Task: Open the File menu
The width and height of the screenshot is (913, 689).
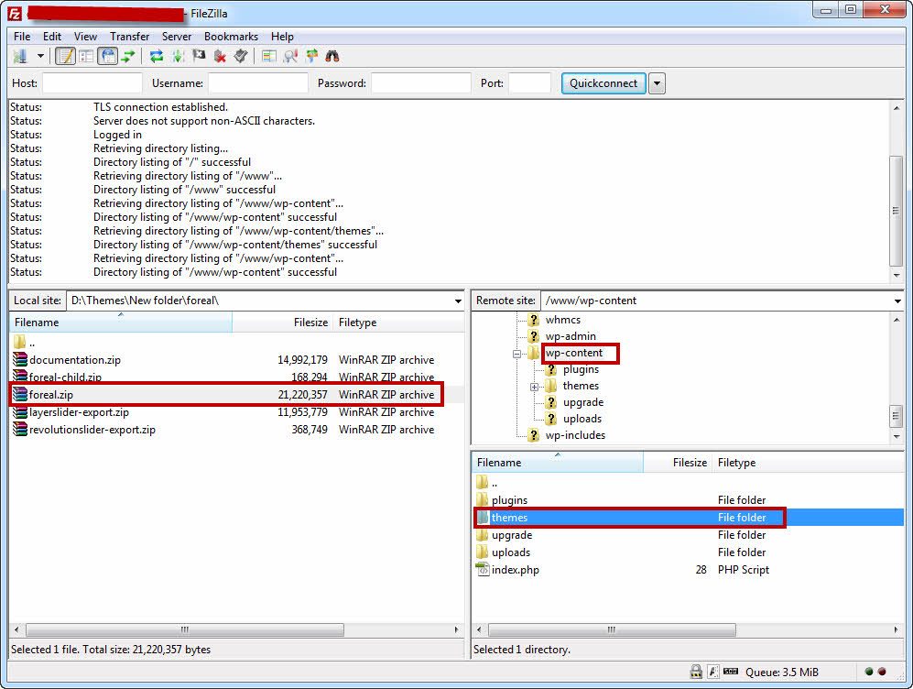Action: click(x=22, y=36)
